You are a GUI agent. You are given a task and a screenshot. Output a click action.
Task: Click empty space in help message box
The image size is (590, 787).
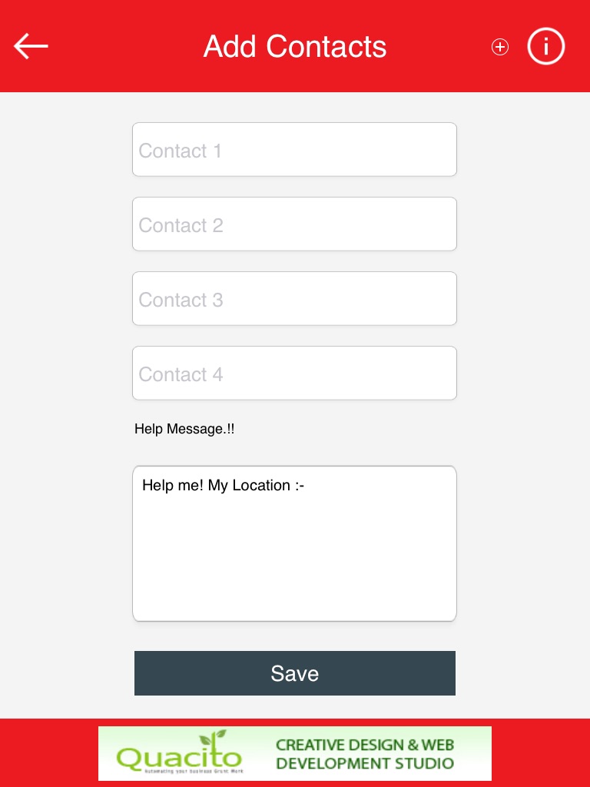click(x=294, y=561)
